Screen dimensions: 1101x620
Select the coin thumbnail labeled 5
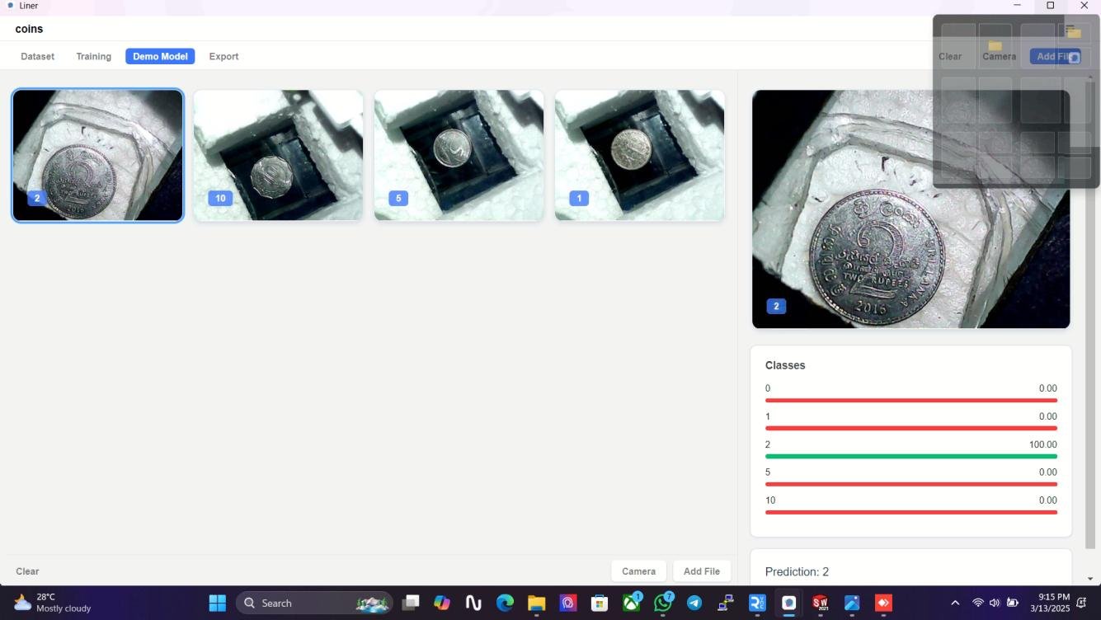click(x=459, y=155)
